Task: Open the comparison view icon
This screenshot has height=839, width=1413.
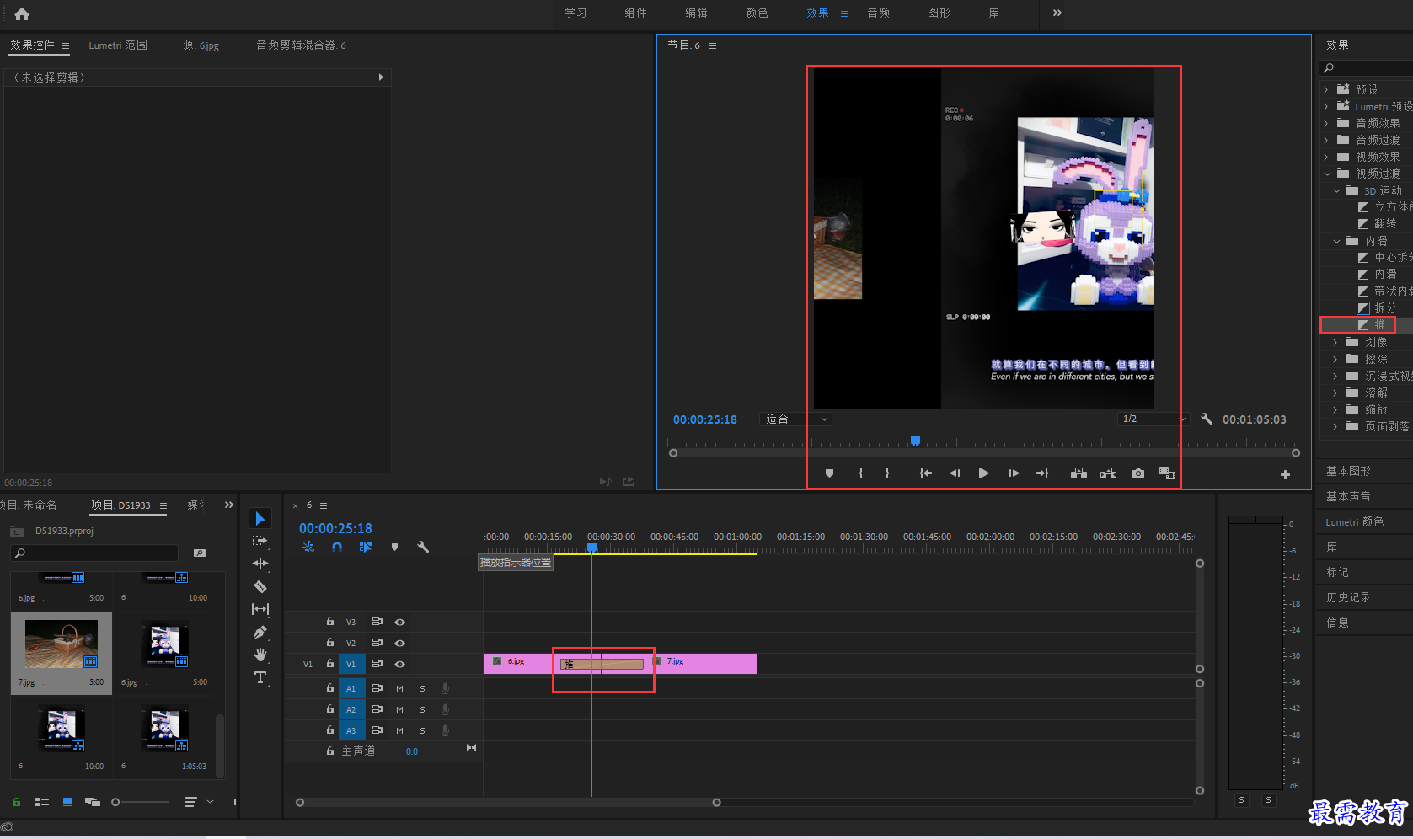Action: [1167, 473]
